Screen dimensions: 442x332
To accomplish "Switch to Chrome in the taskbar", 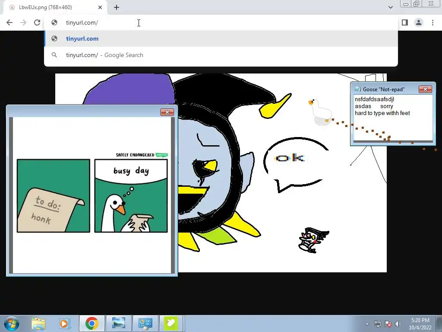I will pos(92,323).
